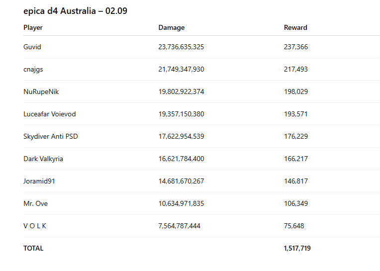The width and height of the screenshot is (380, 271).
Task: Click Guvid's damage value 23,736,635,325
Action: tap(181, 47)
